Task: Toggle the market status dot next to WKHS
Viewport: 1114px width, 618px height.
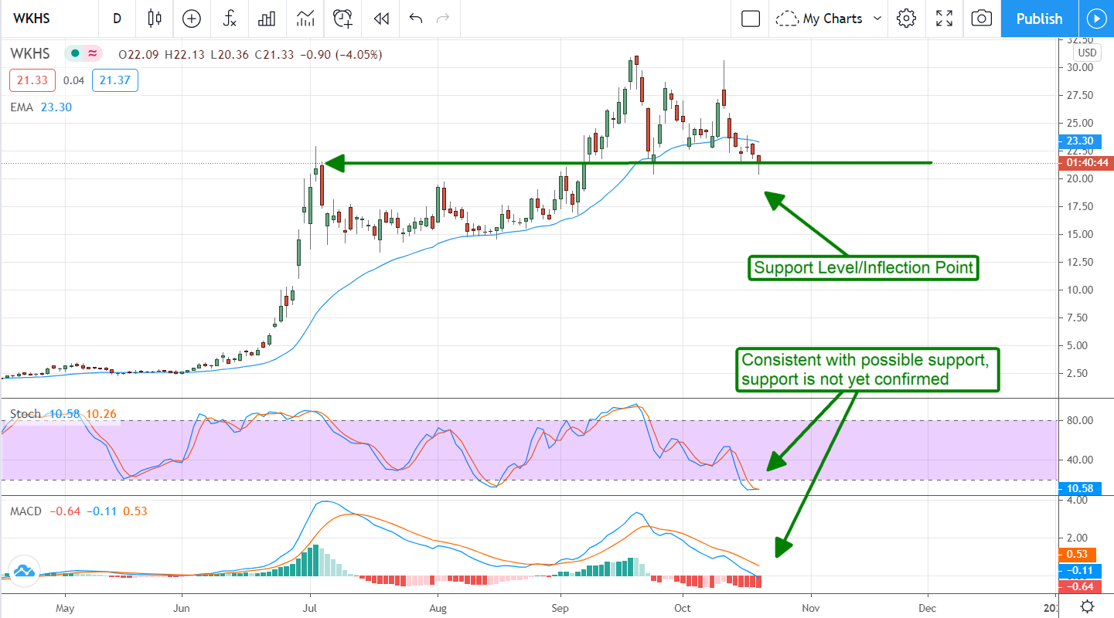Action: [x=76, y=54]
